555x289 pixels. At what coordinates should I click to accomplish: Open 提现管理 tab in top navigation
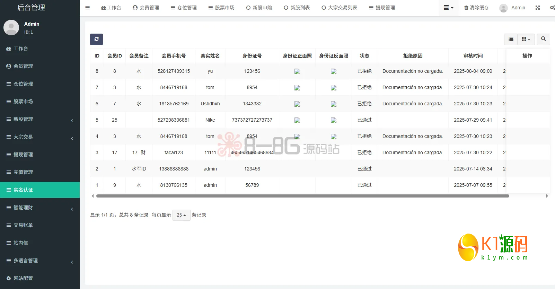[382, 8]
